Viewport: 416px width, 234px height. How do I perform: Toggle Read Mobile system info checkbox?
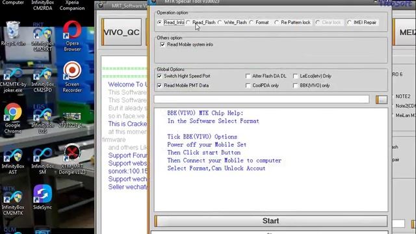pyautogui.click(x=162, y=45)
